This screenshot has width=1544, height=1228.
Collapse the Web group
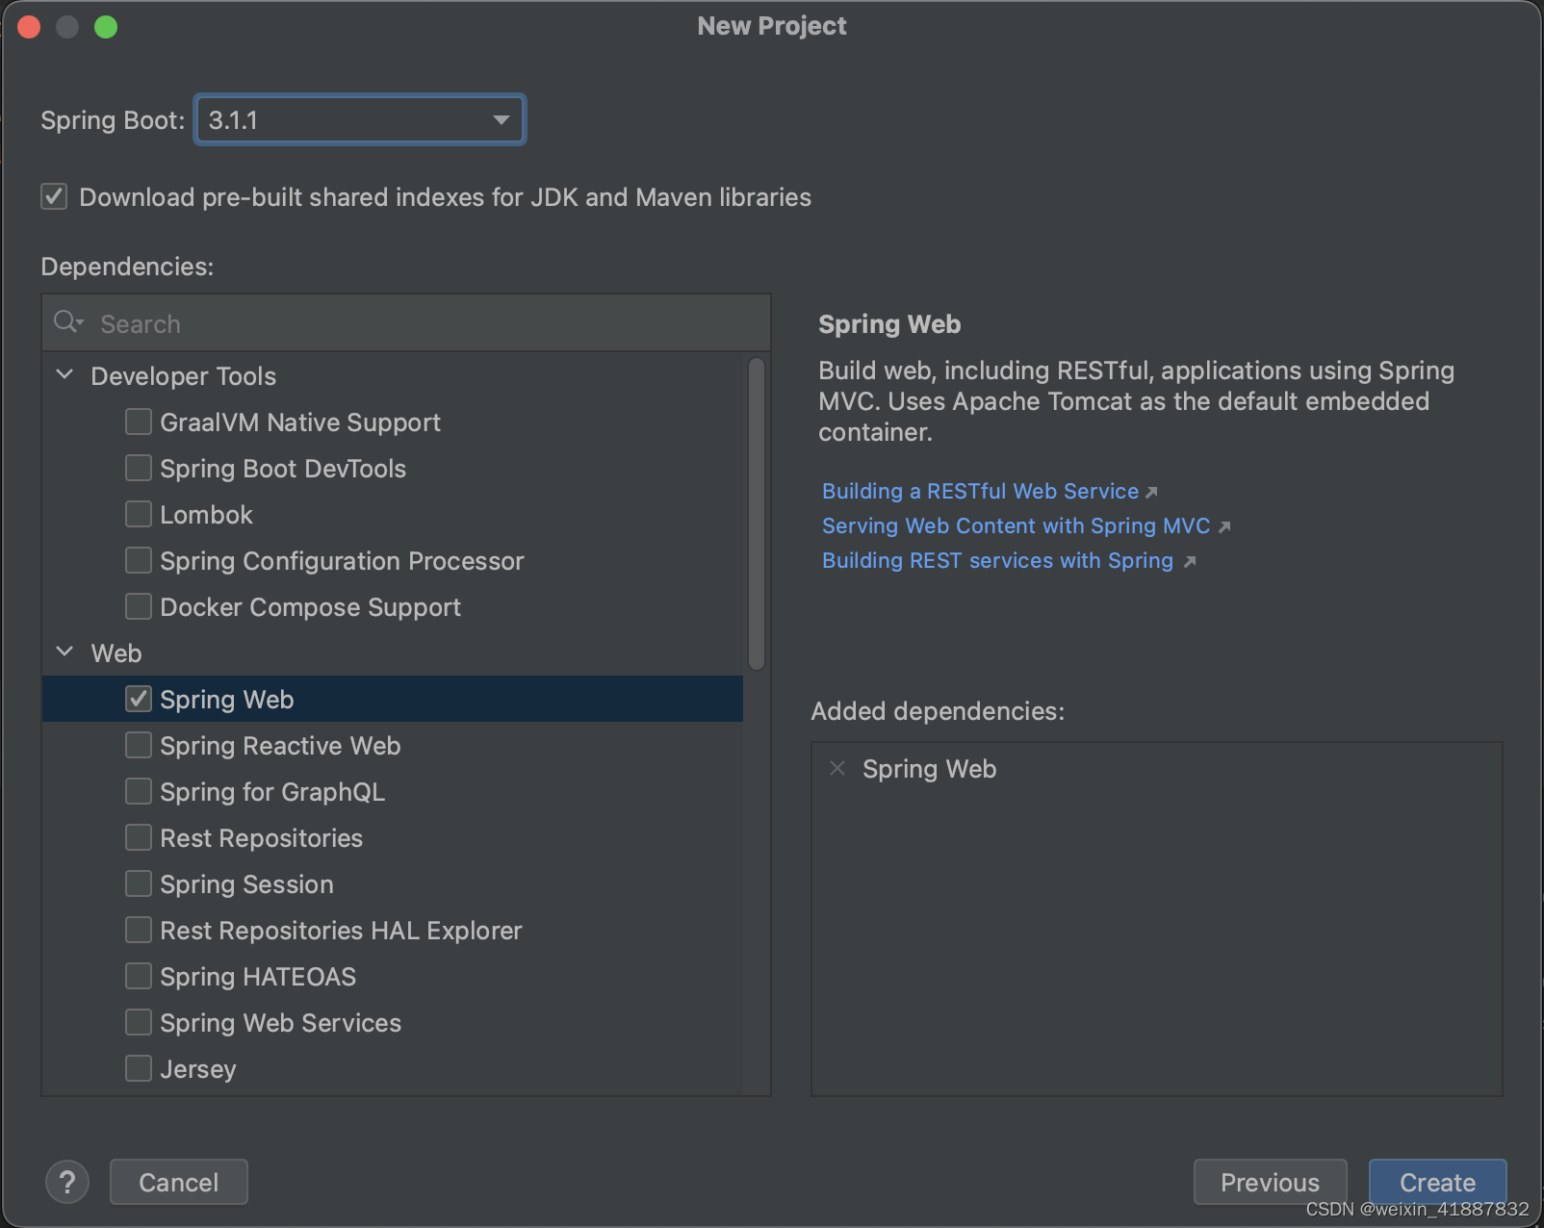click(65, 652)
